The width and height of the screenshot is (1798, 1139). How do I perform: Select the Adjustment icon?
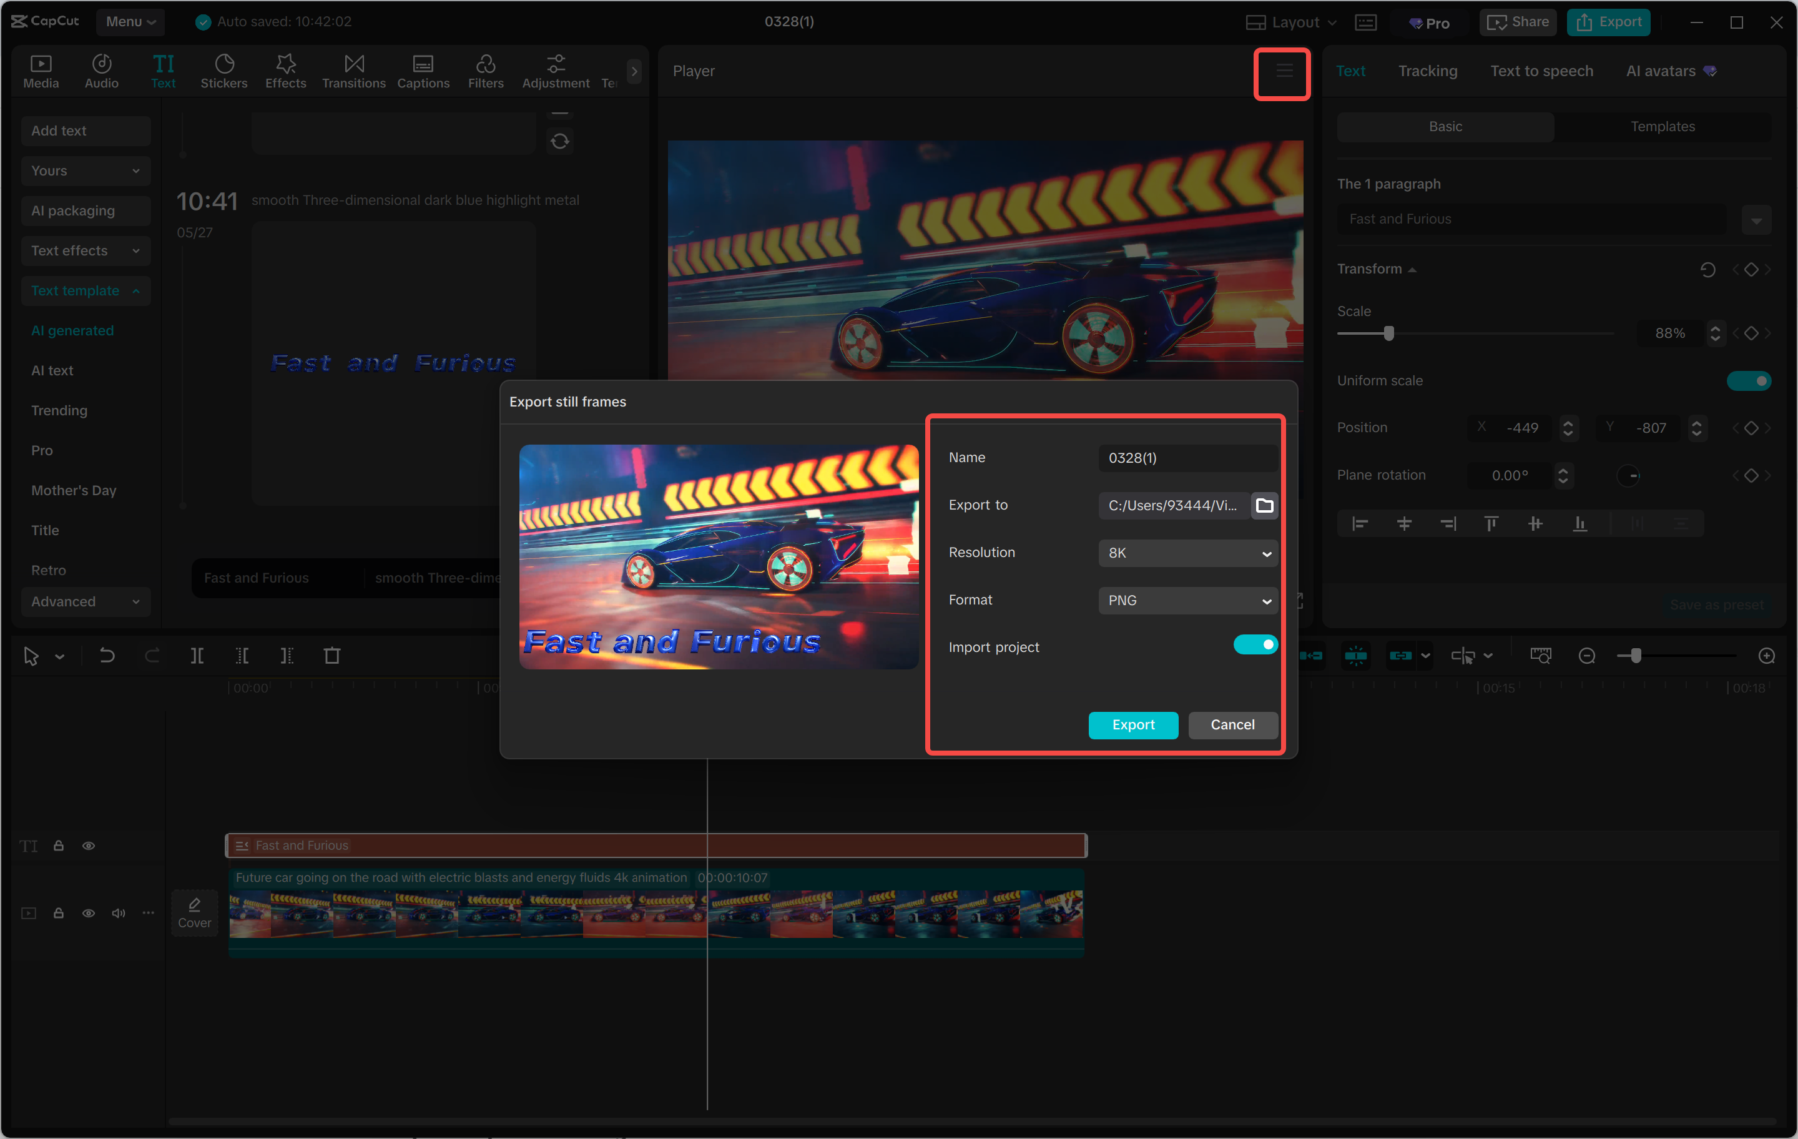click(556, 71)
